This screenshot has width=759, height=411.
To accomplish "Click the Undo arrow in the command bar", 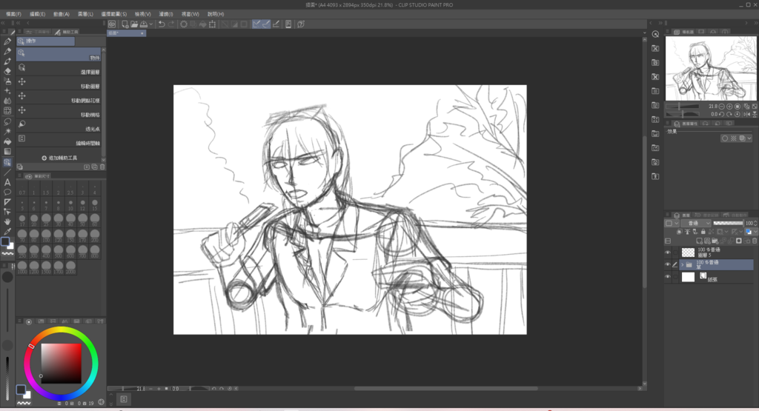I will 161,24.
